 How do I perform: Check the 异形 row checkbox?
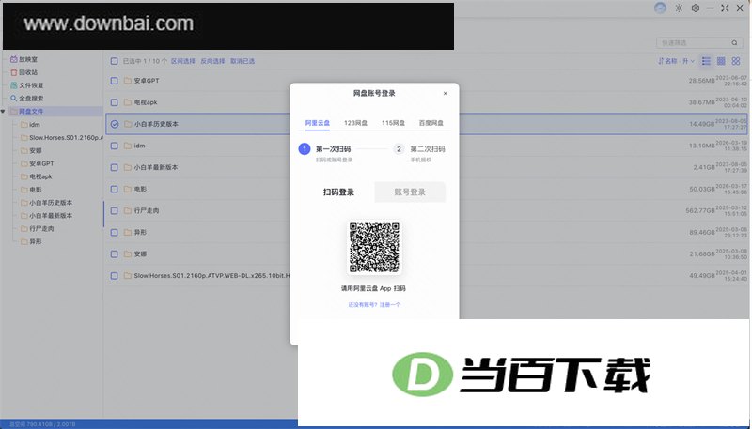point(114,232)
